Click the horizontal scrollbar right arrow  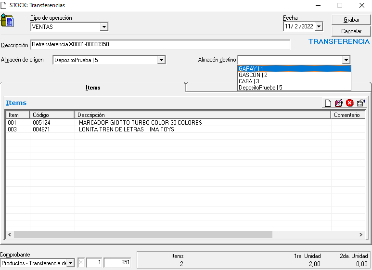[x=361, y=234]
